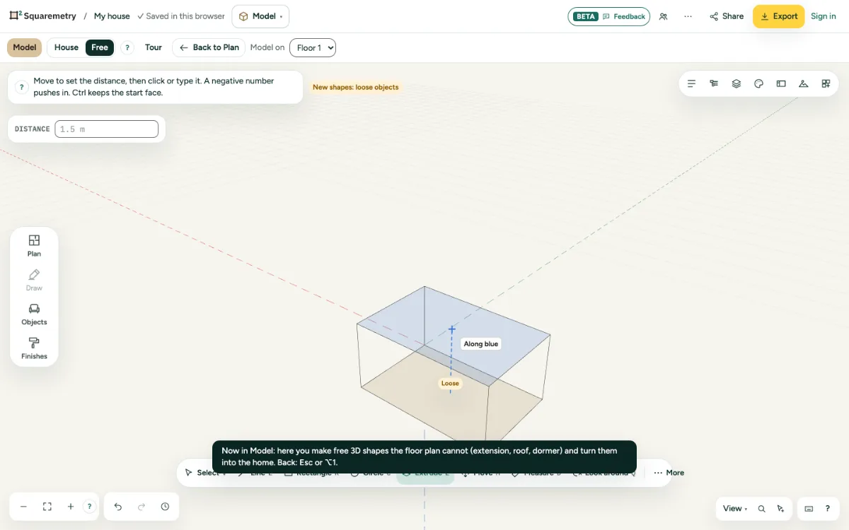Click the search magnifier icon
The height and width of the screenshot is (530, 849).
click(762, 509)
